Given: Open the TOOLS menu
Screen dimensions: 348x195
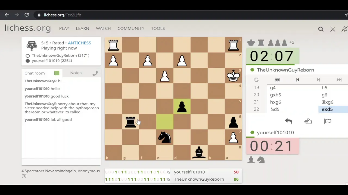Looking at the screenshot, I should coord(158,28).
